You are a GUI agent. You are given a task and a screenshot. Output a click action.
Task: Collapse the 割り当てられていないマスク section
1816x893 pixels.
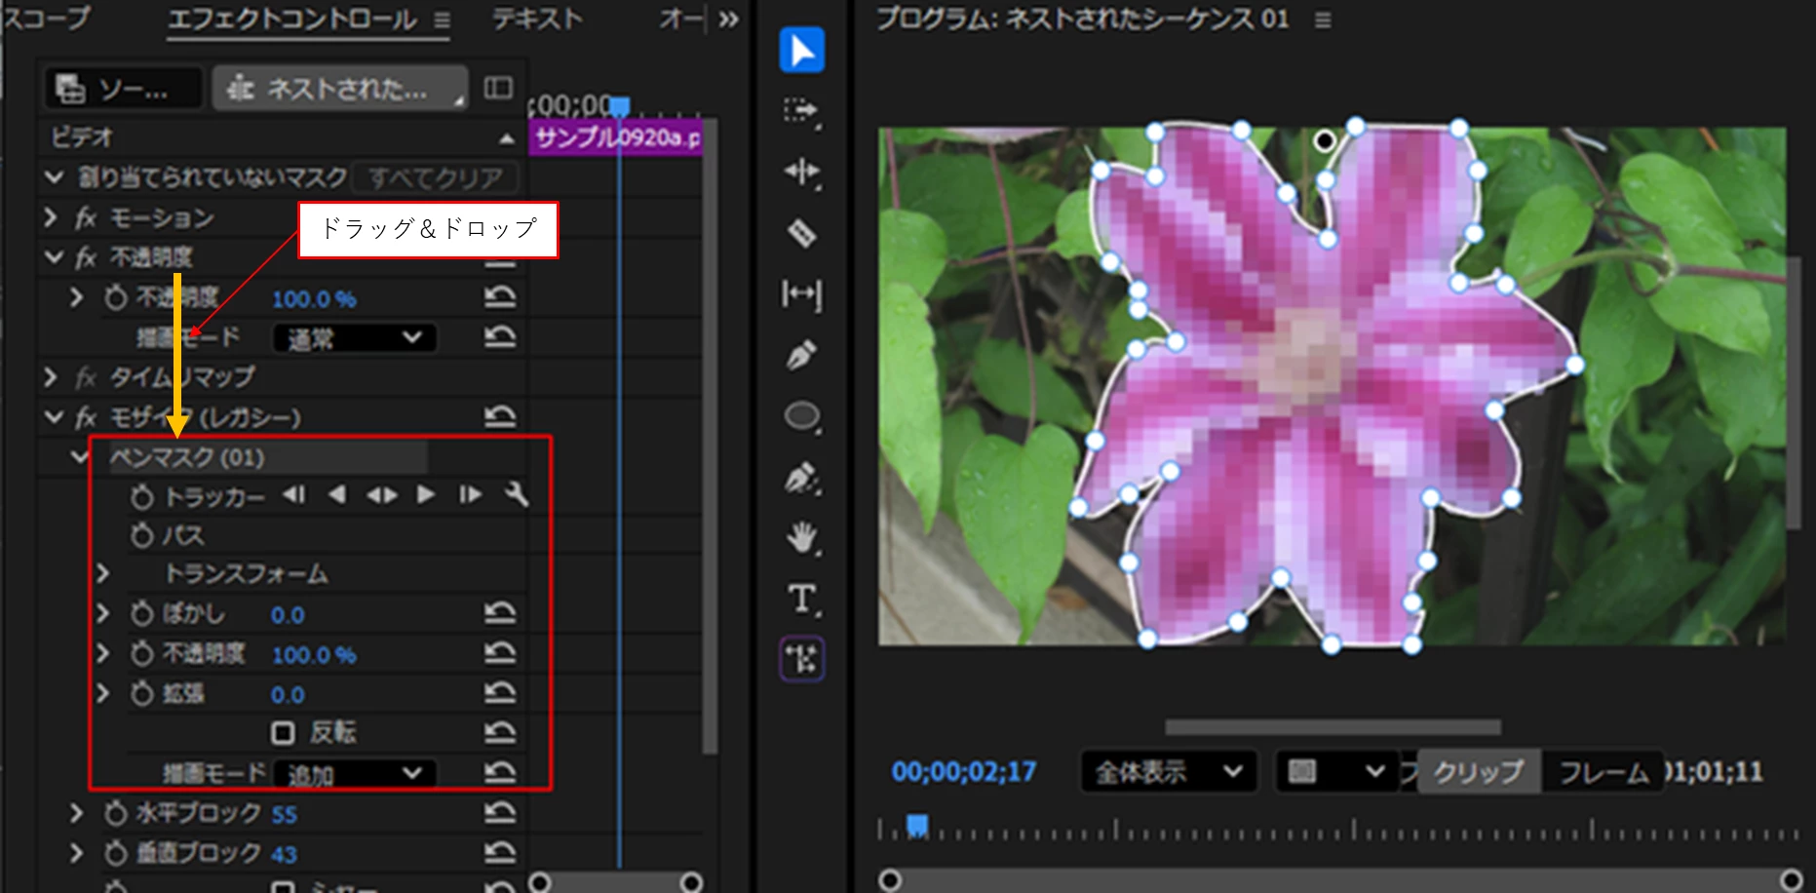coord(53,176)
